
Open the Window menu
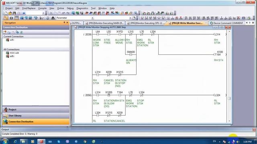point(102,8)
